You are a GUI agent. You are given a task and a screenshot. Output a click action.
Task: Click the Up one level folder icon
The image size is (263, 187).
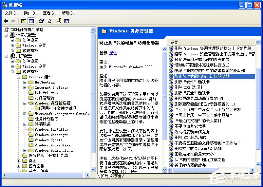[24, 21]
